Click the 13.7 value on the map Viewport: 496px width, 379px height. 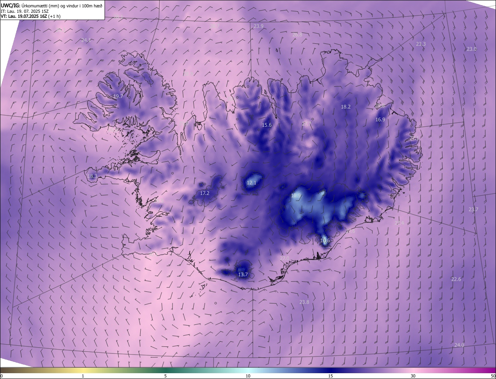(x=243, y=275)
